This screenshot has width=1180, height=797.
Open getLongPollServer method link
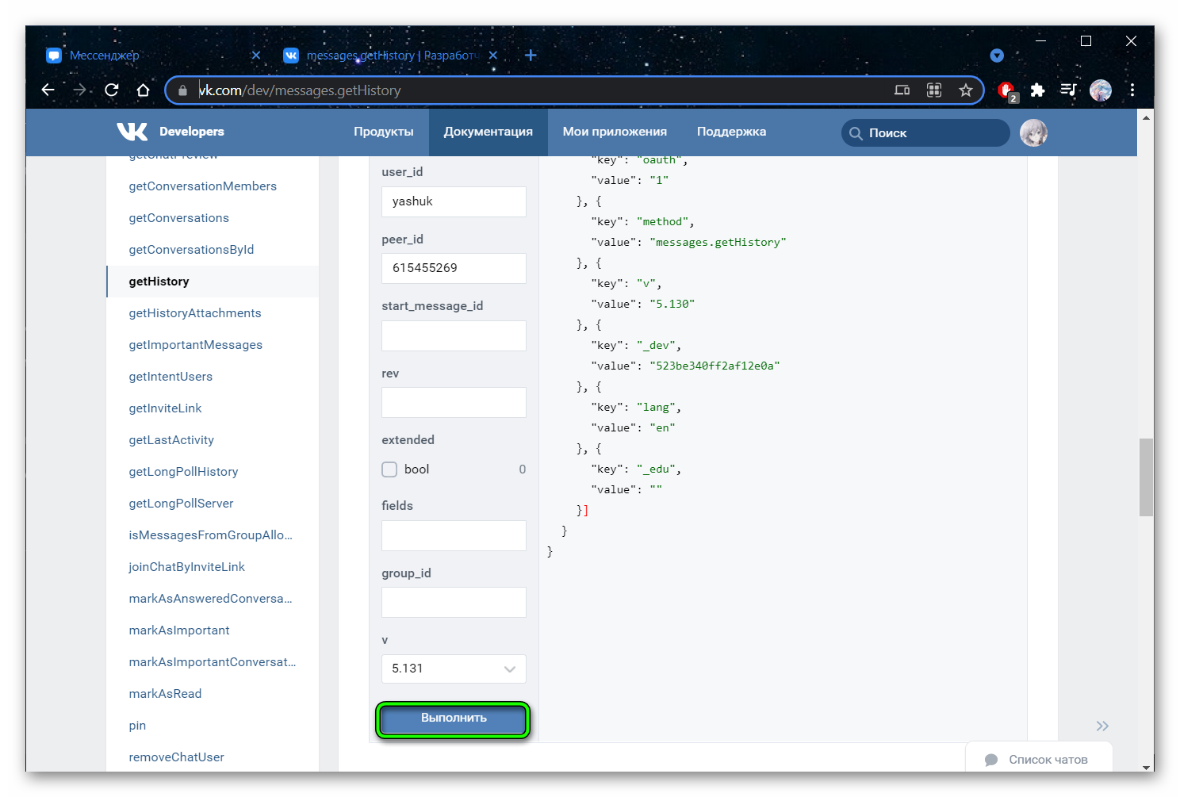pos(182,504)
